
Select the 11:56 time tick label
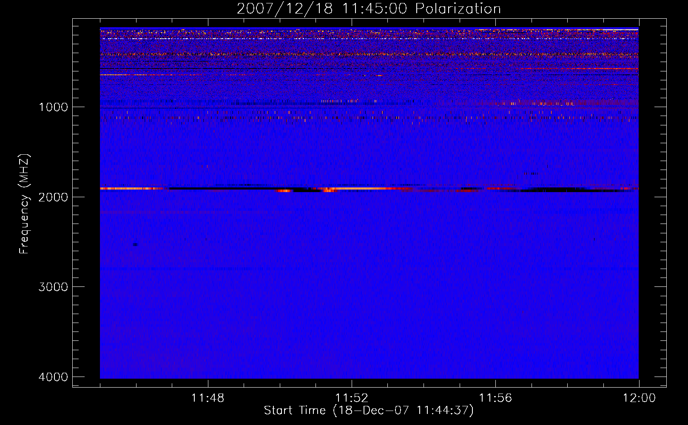pos(495,398)
